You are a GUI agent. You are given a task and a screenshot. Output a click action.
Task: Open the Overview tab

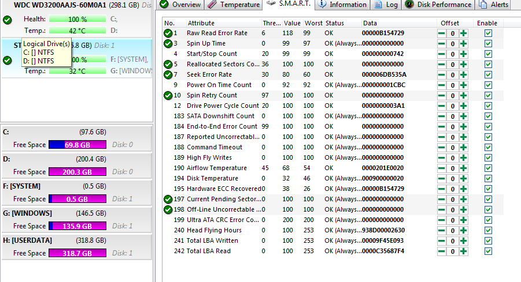point(181,5)
